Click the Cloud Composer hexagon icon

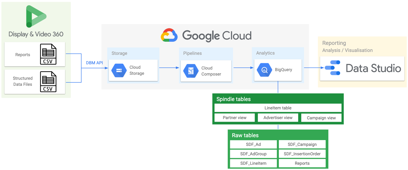[x=191, y=71]
